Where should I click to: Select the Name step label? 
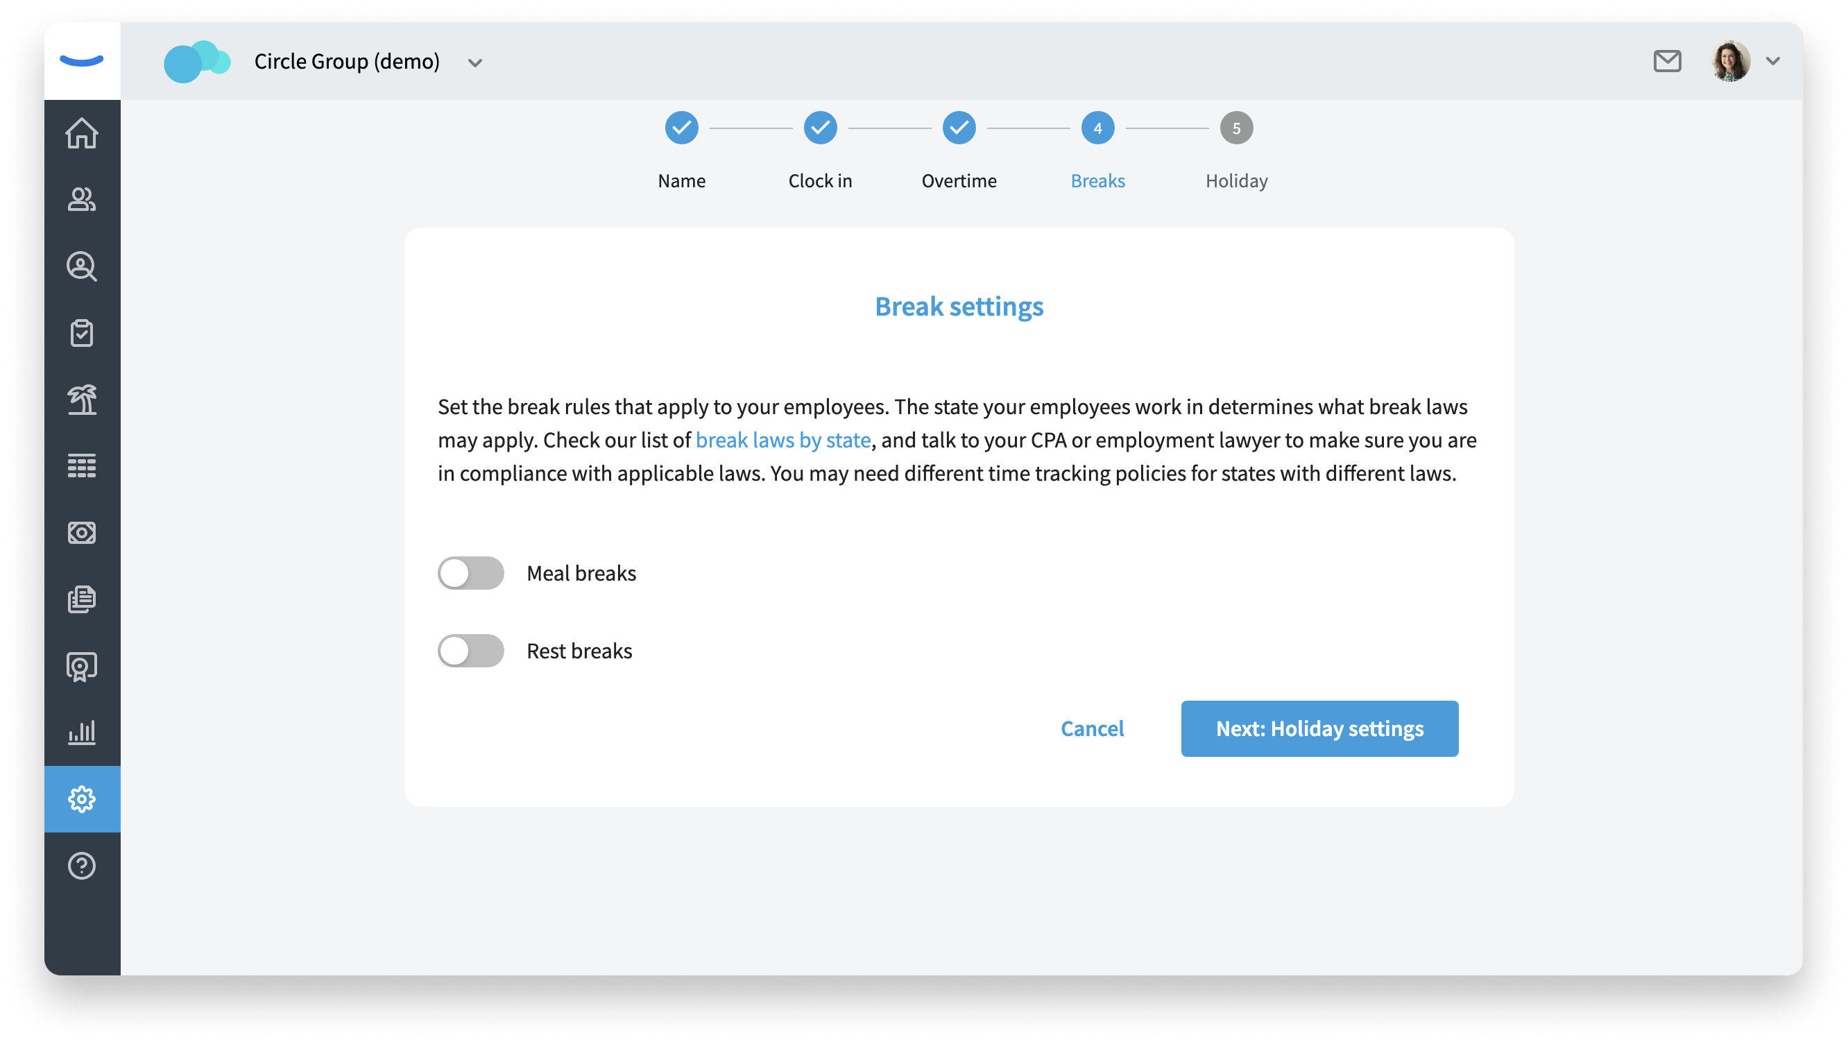(681, 181)
